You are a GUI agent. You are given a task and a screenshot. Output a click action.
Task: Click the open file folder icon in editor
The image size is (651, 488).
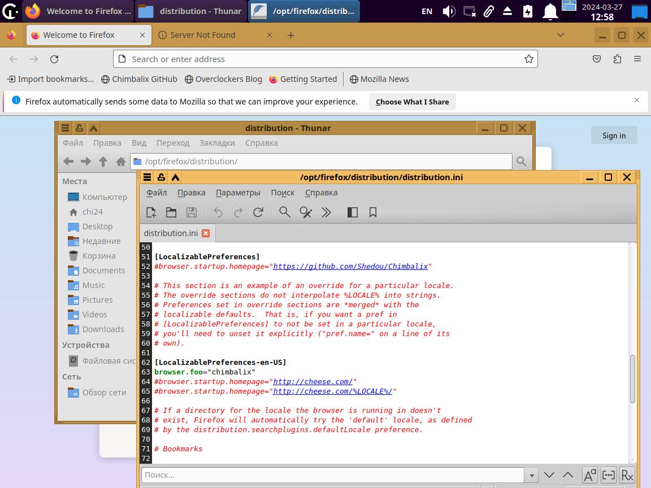(171, 212)
